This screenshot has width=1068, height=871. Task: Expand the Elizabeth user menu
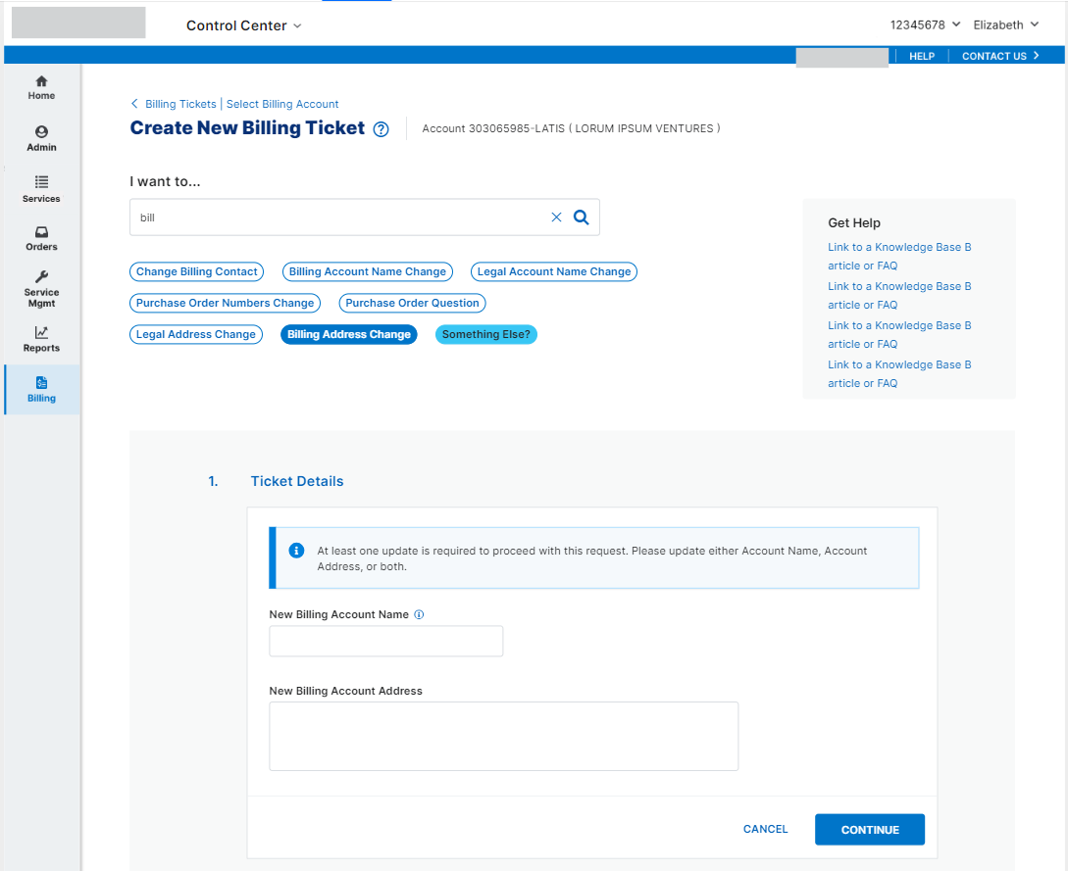pos(1005,24)
